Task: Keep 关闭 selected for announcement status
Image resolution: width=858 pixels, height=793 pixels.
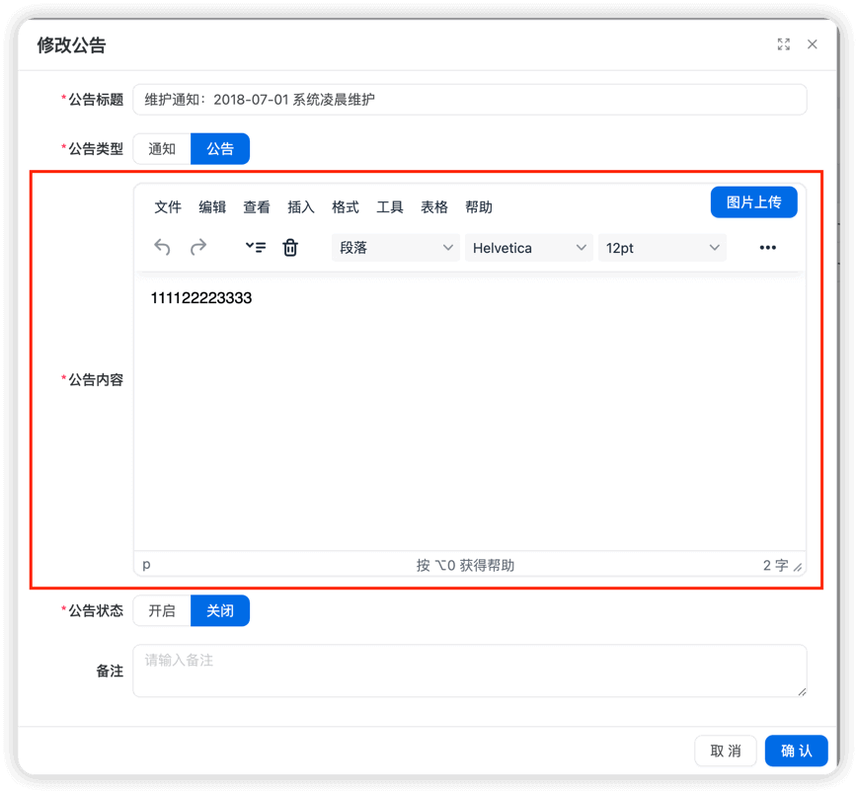Action: [x=219, y=610]
